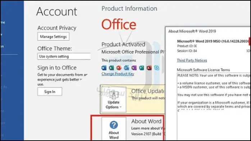Click the Excel app icon under This product contains
The width and height of the screenshot is (251, 141).
(x=111, y=68)
